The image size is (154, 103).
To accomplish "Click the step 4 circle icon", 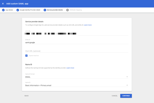I will 67,10.
